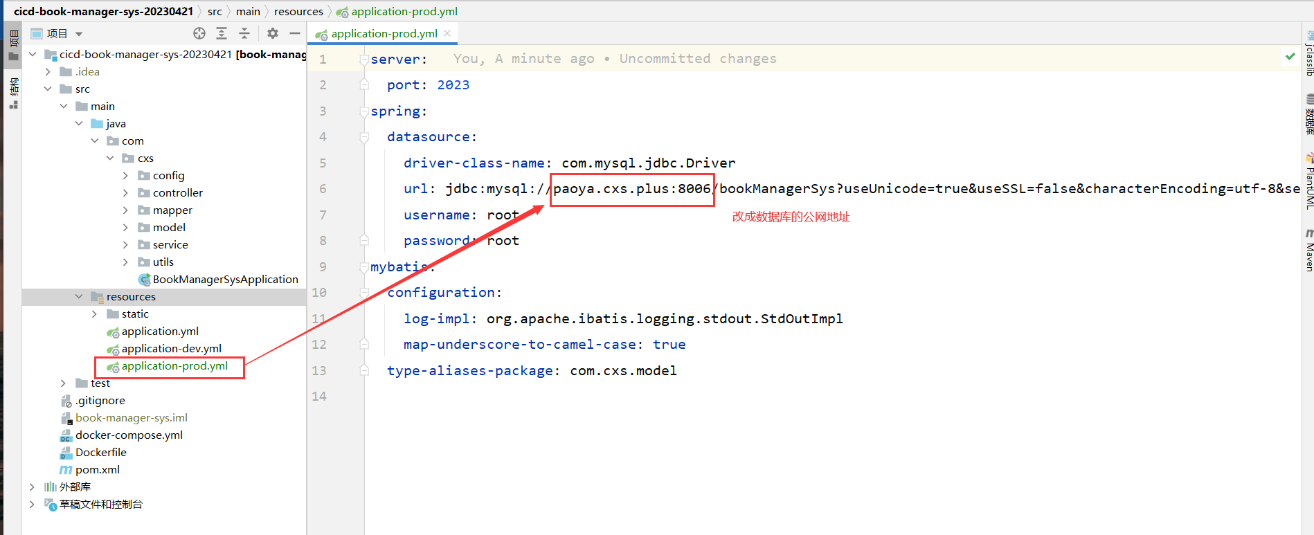Fold the spring block at line 3
Image resolution: width=1314 pixels, height=535 pixels.
coord(364,111)
